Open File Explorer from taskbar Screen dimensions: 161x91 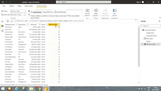pos(31,89)
